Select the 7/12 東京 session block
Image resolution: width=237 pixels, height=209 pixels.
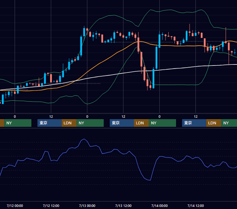tap(49, 123)
